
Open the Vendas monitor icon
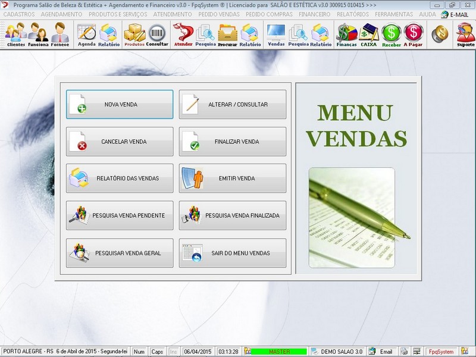[x=276, y=35]
